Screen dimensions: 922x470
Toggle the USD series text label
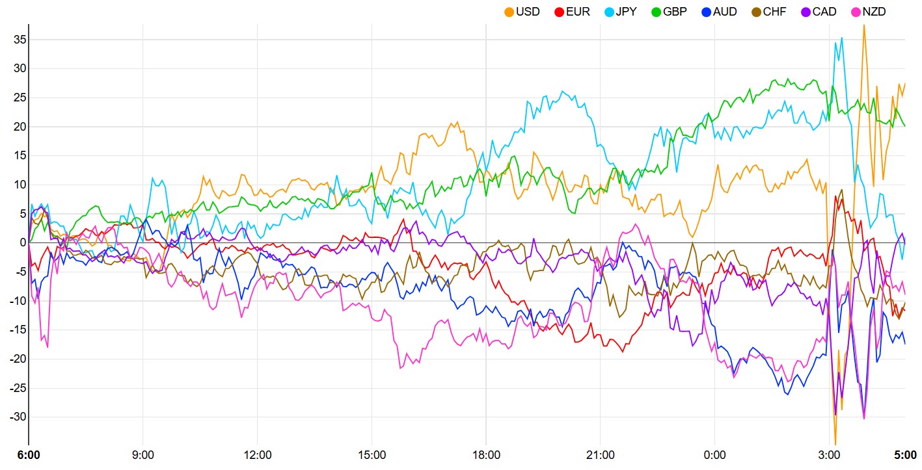[528, 12]
